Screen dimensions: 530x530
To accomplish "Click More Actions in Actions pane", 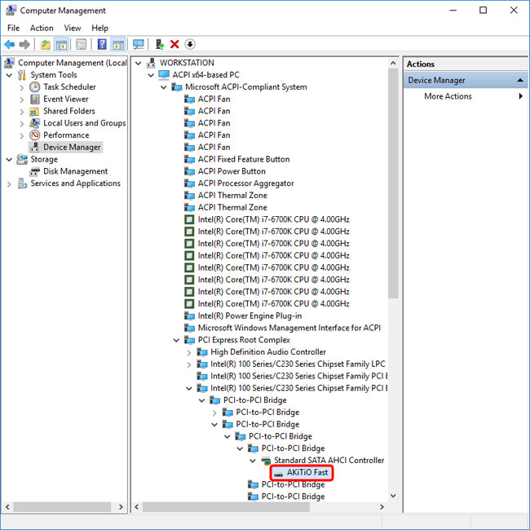I will (x=448, y=96).
